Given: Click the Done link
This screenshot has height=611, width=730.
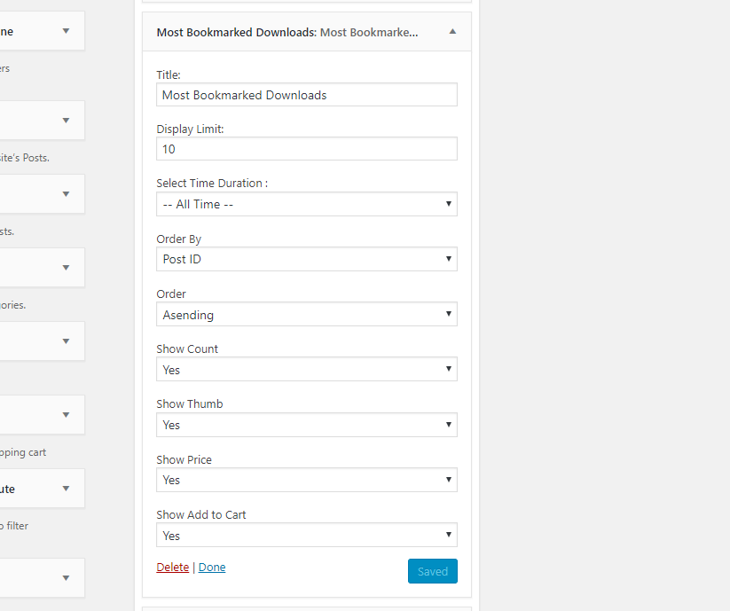Looking at the screenshot, I should coord(212,568).
